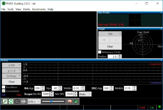Open the Bookmarks menu

(39, 9)
